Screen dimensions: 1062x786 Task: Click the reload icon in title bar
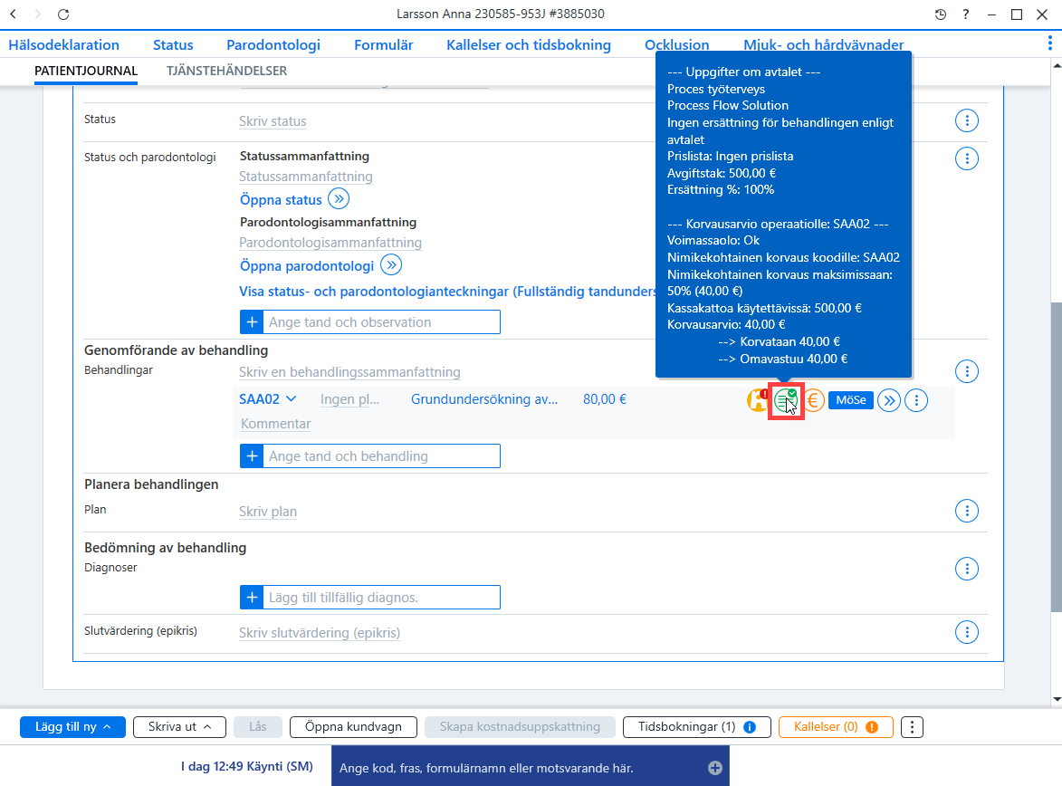click(x=63, y=14)
